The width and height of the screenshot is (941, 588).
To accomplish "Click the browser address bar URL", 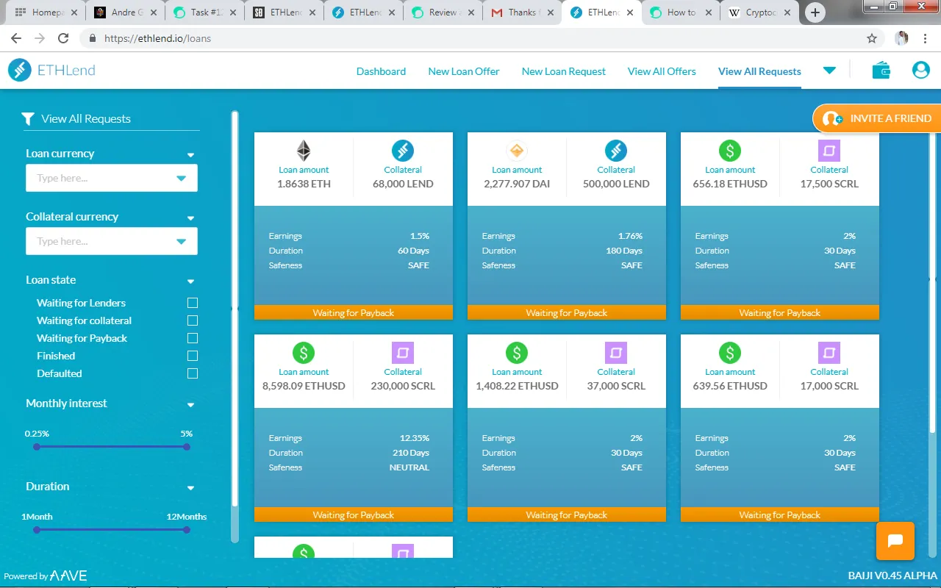I will (x=157, y=38).
